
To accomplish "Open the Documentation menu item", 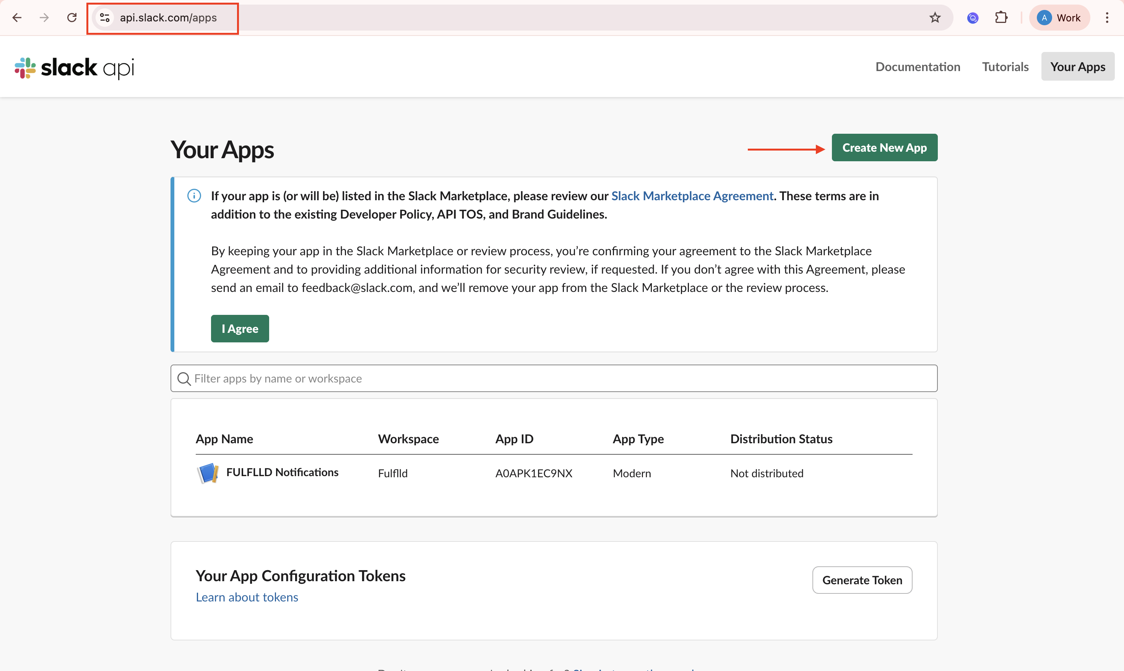I will (918, 66).
